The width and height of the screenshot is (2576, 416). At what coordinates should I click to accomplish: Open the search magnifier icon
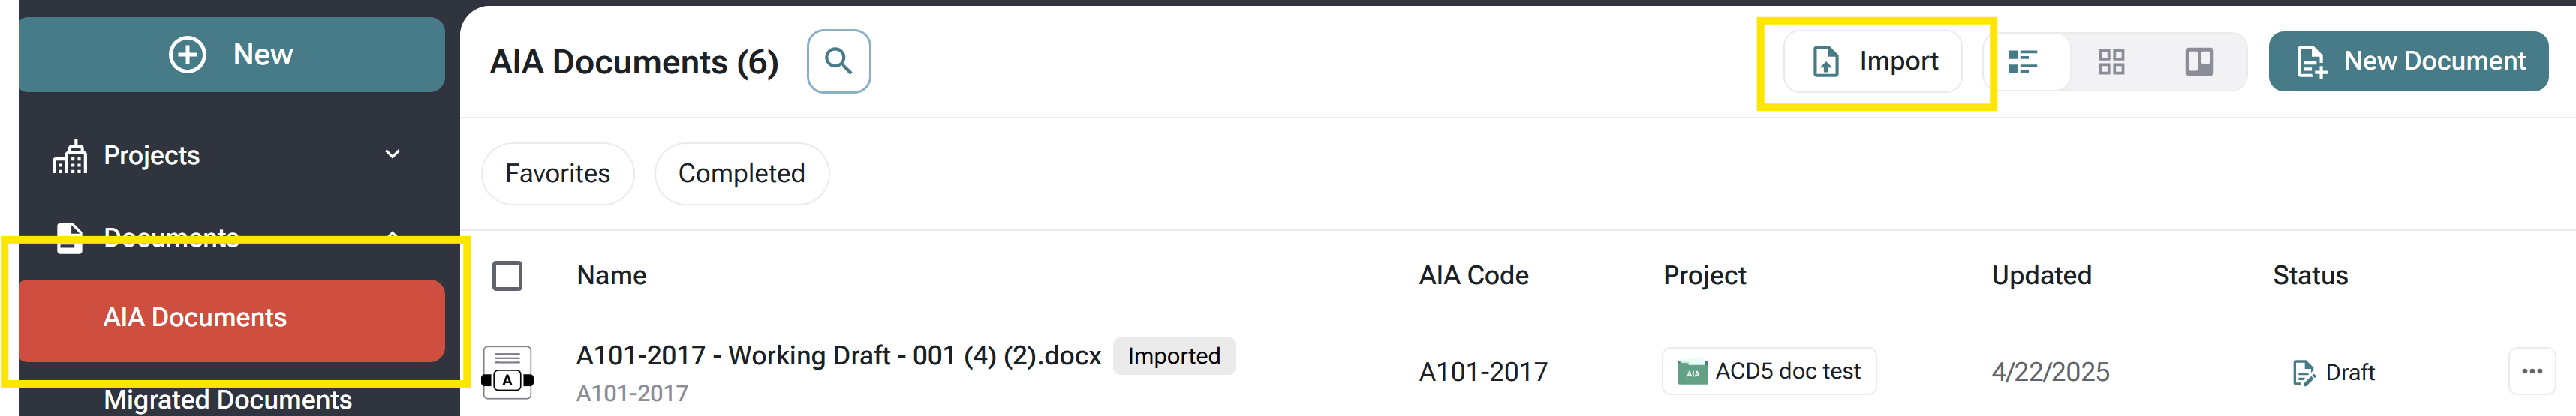point(838,62)
